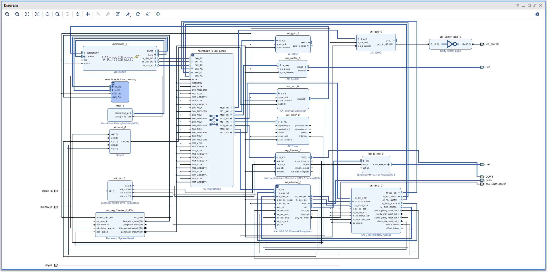Regenerate the layout with the refresh icon
This screenshot has height=272, width=547.
pyautogui.click(x=138, y=14)
